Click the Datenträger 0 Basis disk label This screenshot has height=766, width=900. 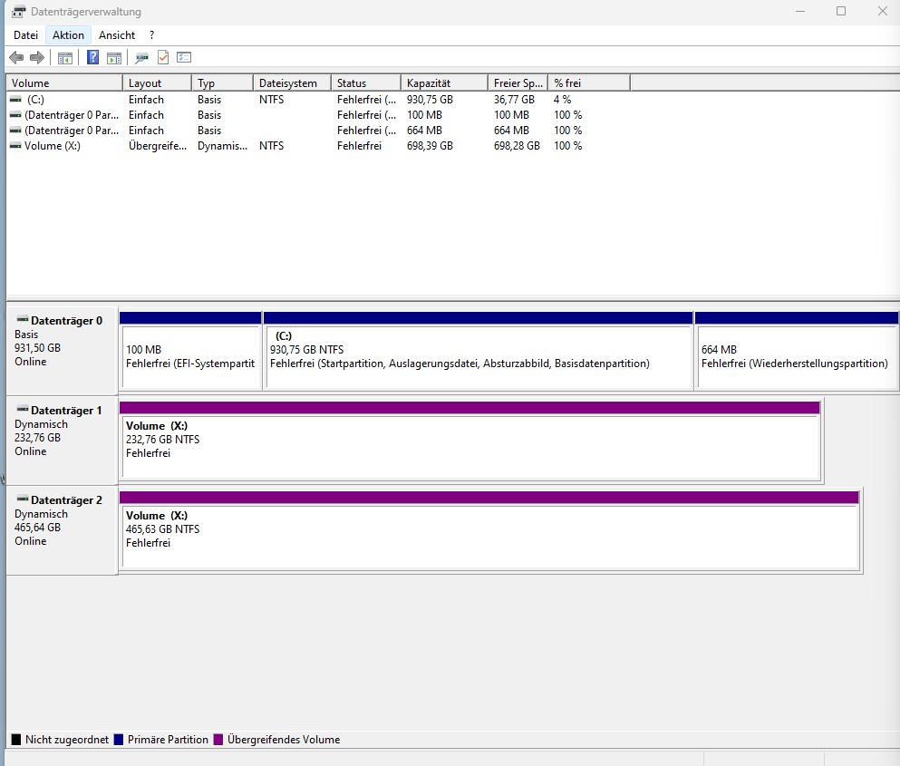pos(62,351)
